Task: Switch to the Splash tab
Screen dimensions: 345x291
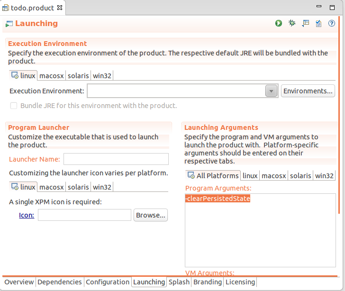Action: point(179,282)
